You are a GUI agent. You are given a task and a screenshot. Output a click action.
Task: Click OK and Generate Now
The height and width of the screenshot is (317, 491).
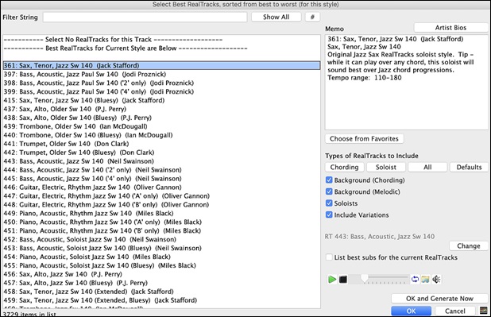click(x=439, y=299)
